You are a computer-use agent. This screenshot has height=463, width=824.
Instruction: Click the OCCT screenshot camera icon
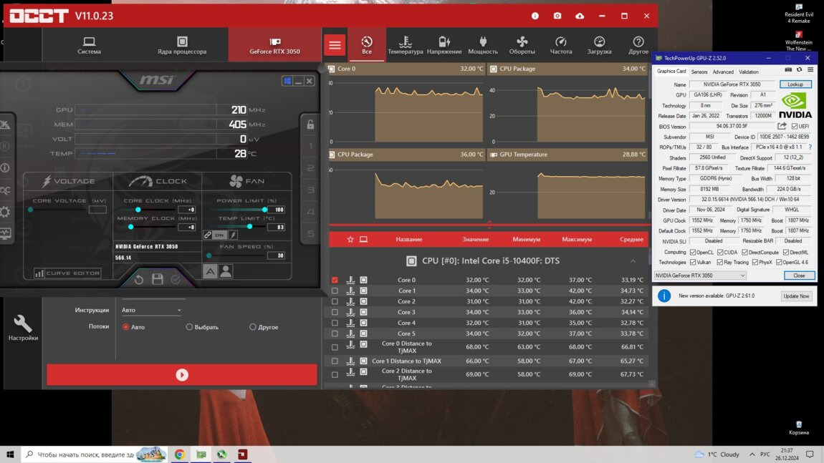point(557,16)
